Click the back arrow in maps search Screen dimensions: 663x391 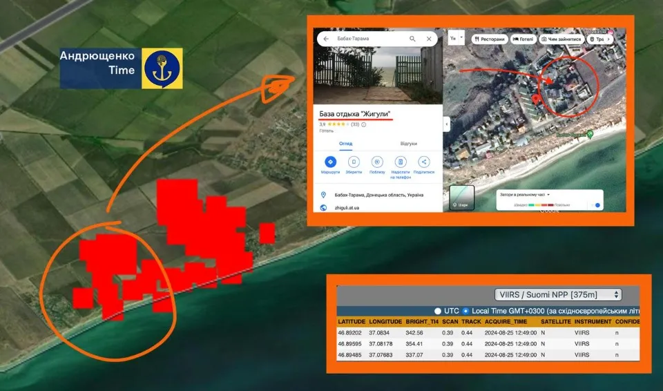coord(325,39)
